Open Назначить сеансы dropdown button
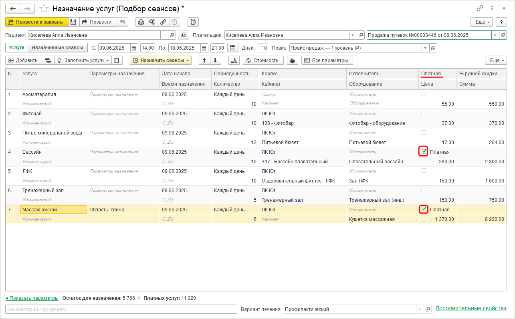The width and height of the screenshot is (515, 319). 161,60
